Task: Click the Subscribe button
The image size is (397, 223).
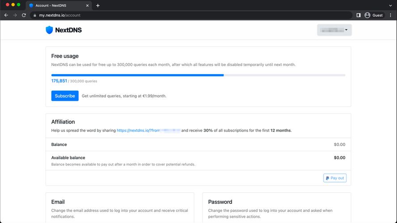Action: (x=65, y=96)
